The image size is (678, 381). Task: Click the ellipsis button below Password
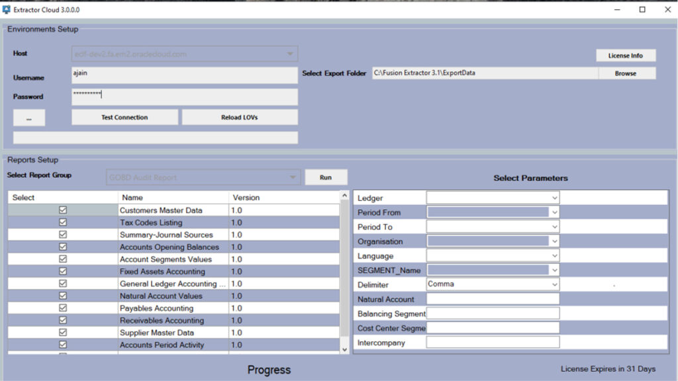[x=29, y=118]
